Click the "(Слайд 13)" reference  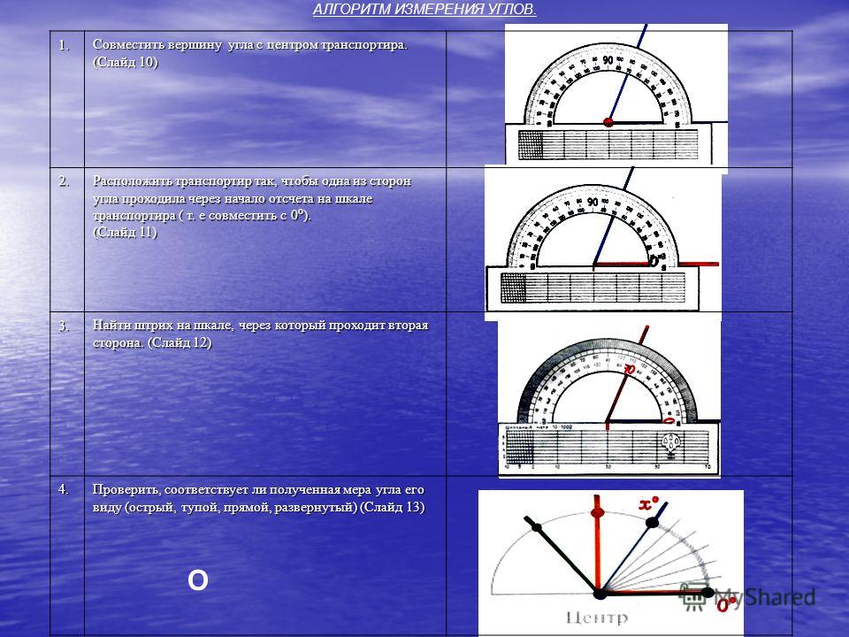pyautogui.click(x=392, y=508)
